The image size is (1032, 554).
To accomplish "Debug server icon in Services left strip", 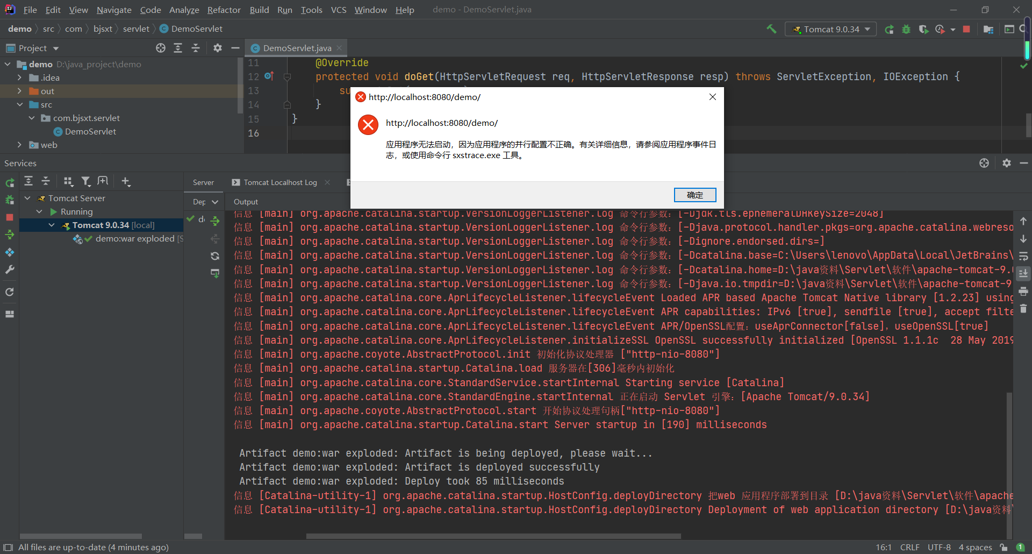I will (10, 200).
